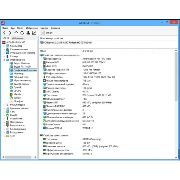Click the База данных icon
Viewport: 180px width, 180px height.
pyautogui.click(x=7, y=133)
